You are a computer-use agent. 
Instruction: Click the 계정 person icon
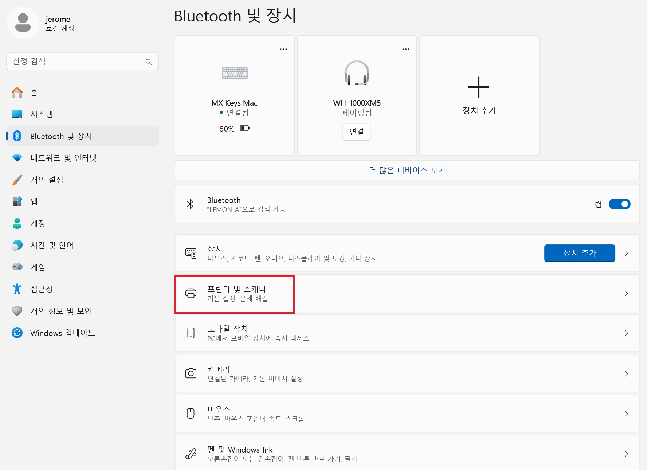coord(17,223)
